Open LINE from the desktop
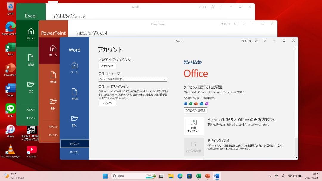The image size is (322, 181). tap(10, 109)
